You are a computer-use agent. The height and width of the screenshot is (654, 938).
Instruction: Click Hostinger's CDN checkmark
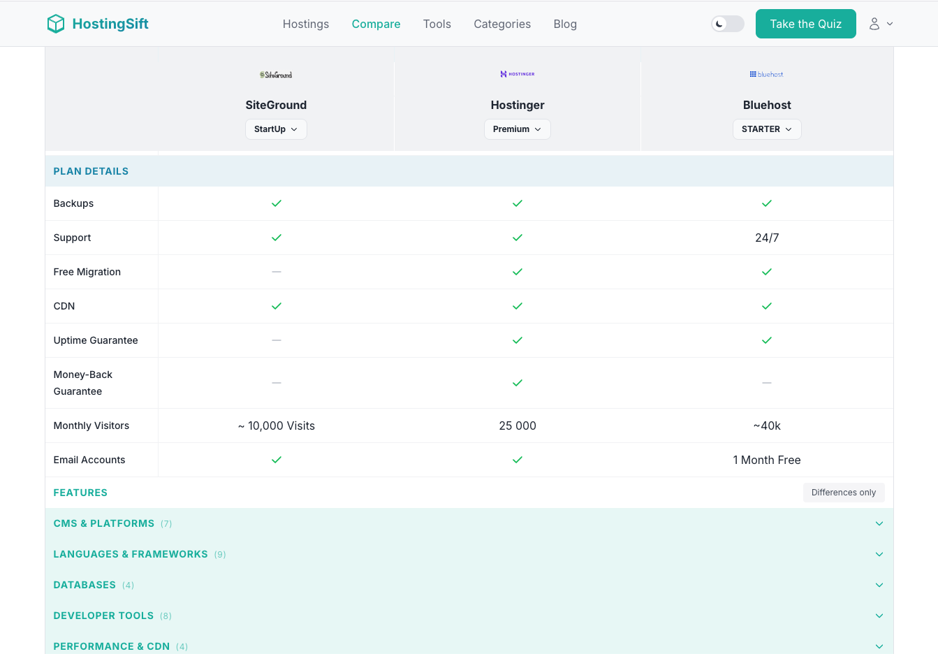point(518,306)
